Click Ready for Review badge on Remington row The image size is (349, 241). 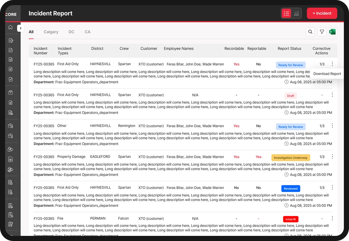coord(291,127)
